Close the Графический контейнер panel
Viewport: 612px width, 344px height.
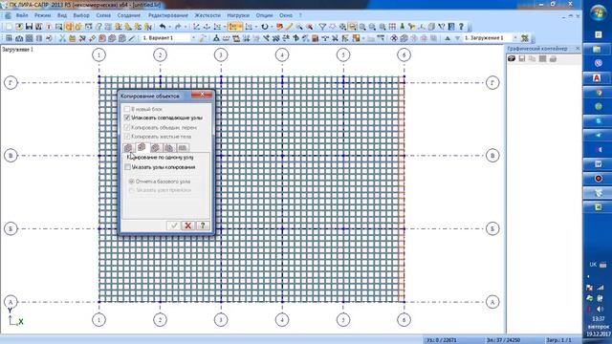[x=578, y=49]
